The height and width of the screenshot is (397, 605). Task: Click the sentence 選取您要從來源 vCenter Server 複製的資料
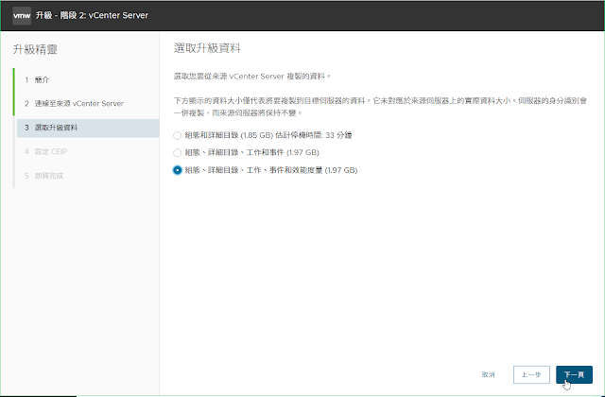pos(252,77)
